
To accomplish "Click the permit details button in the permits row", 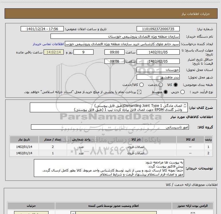I will [31, 213].
